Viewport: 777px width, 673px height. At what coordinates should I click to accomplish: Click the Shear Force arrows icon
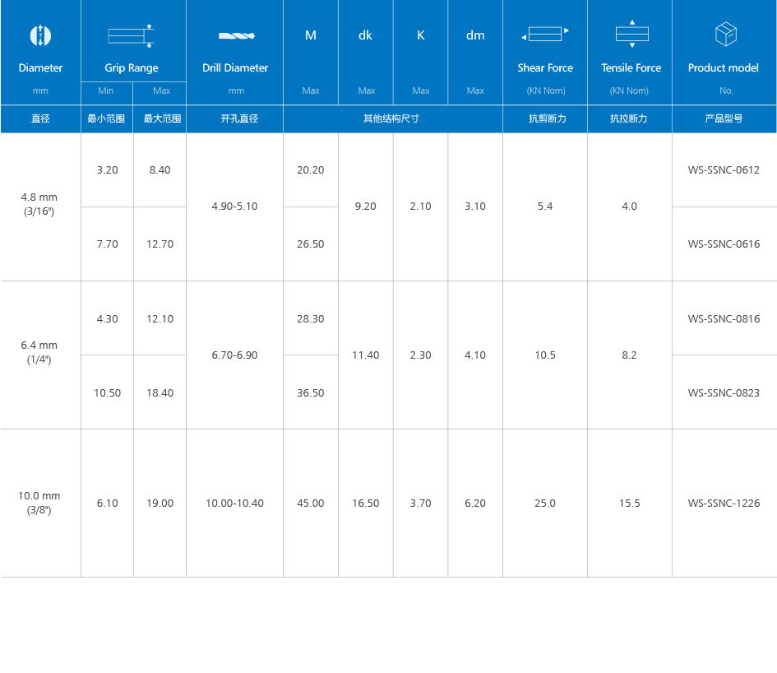(x=544, y=35)
